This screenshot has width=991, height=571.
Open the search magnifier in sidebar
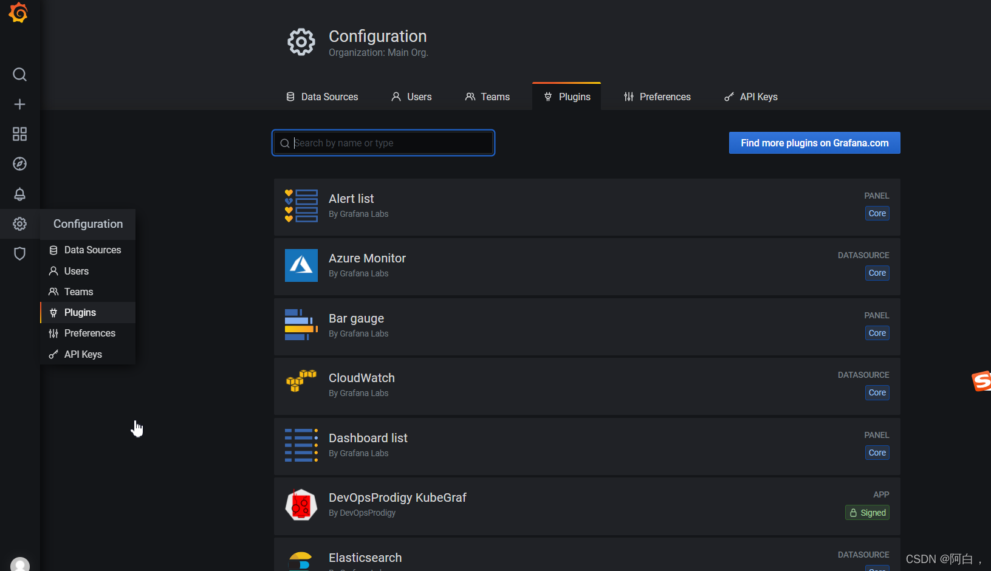point(19,75)
